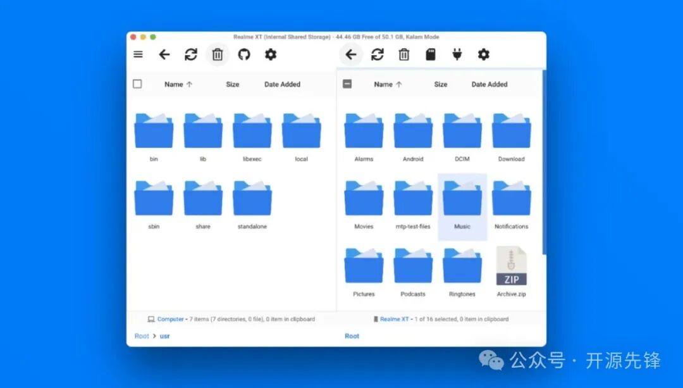
Task: Open settings gear on the device pane
Action: [484, 54]
